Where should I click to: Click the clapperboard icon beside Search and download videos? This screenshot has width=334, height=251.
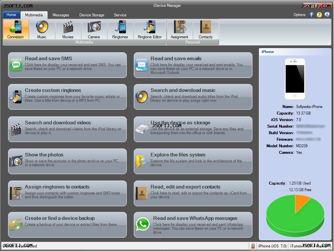pyautogui.click(x=16, y=129)
